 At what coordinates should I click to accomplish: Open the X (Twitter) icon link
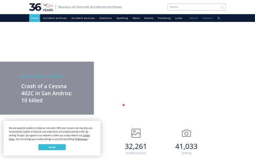point(219,18)
